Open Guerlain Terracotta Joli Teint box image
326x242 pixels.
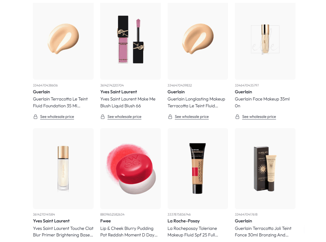(265, 168)
